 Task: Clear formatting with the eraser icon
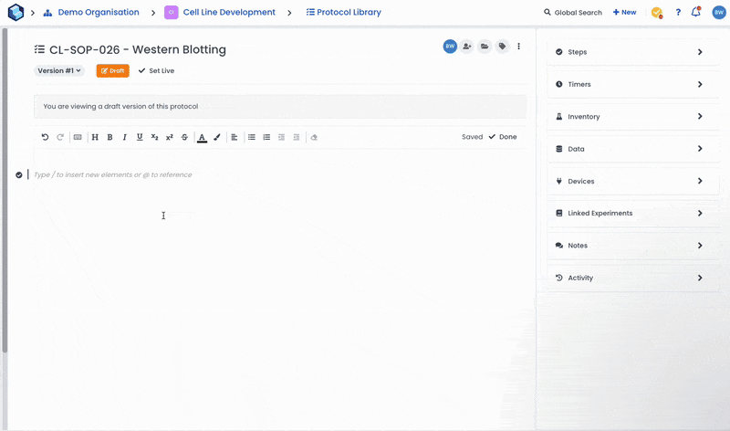pyautogui.click(x=314, y=137)
